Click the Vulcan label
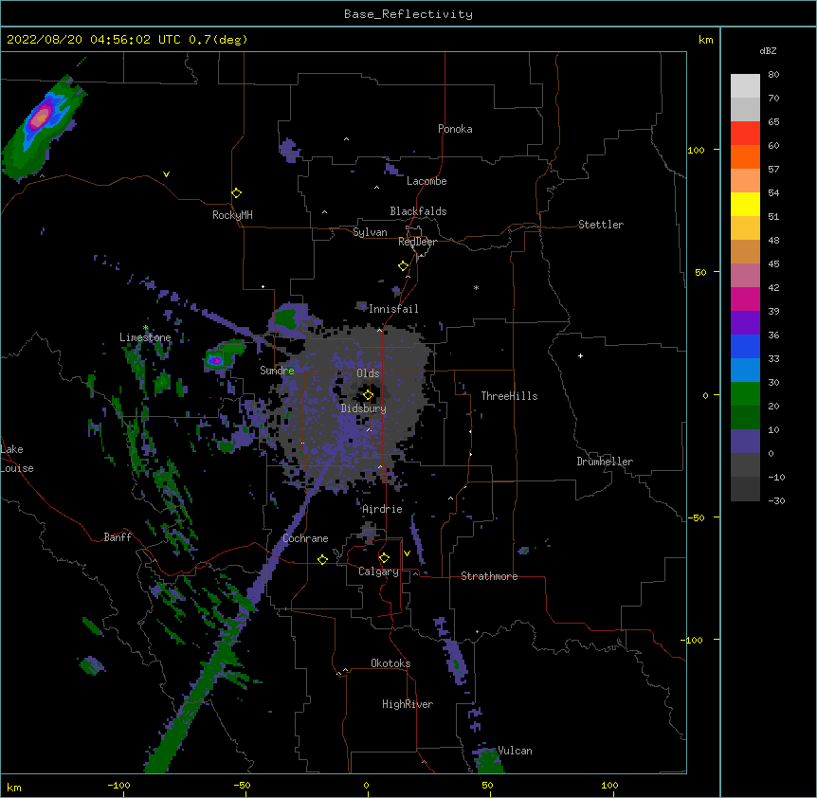Screen dimensions: 817x798 (515, 751)
